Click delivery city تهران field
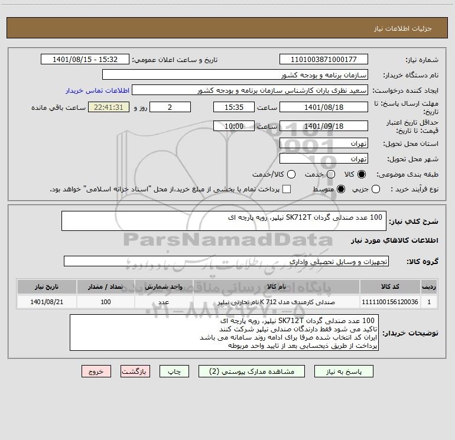The image size is (455, 440). pos(324,158)
